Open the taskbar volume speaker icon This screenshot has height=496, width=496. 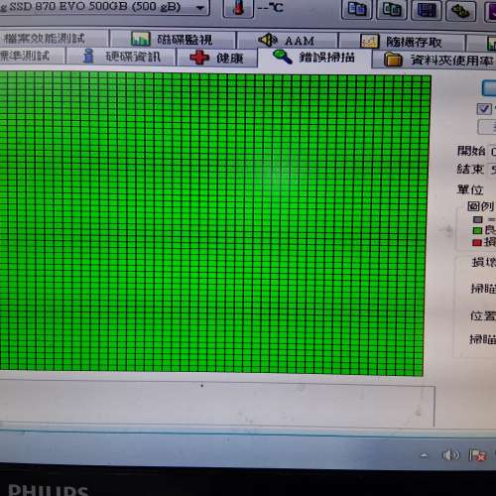450,455
